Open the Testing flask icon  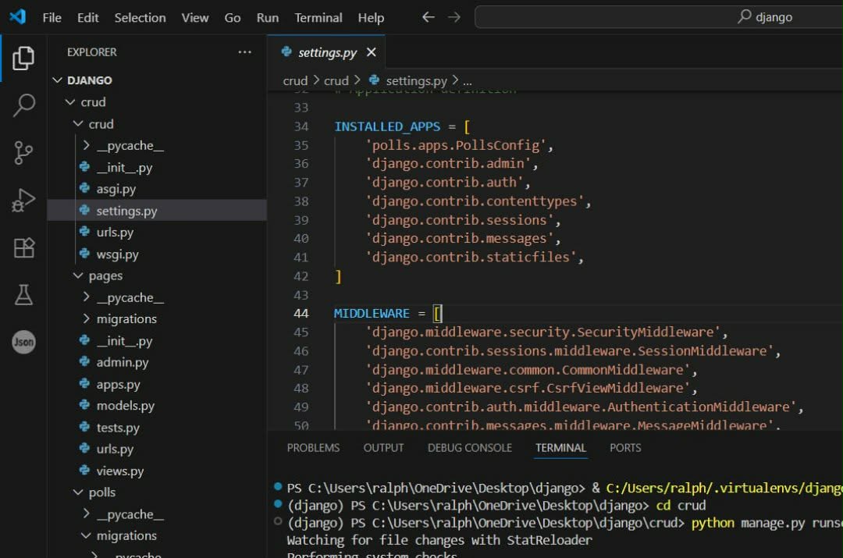coord(23,294)
